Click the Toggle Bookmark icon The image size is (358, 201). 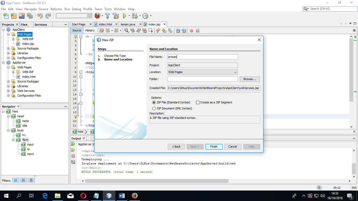(170, 30)
